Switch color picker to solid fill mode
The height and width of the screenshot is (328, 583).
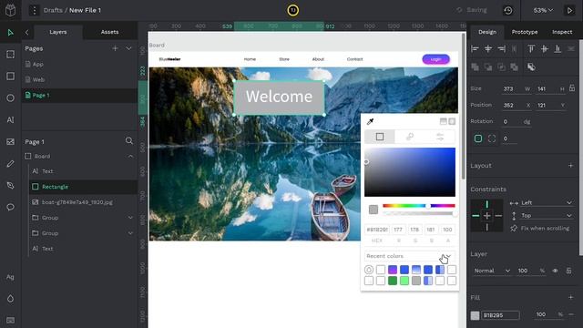(379, 137)
